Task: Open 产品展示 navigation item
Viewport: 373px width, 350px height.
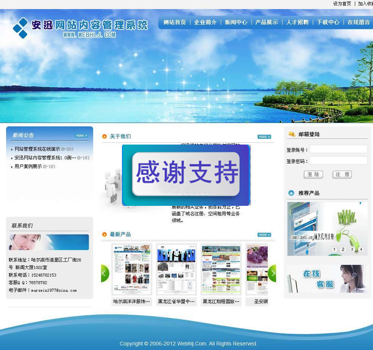Action: (267, 22)
